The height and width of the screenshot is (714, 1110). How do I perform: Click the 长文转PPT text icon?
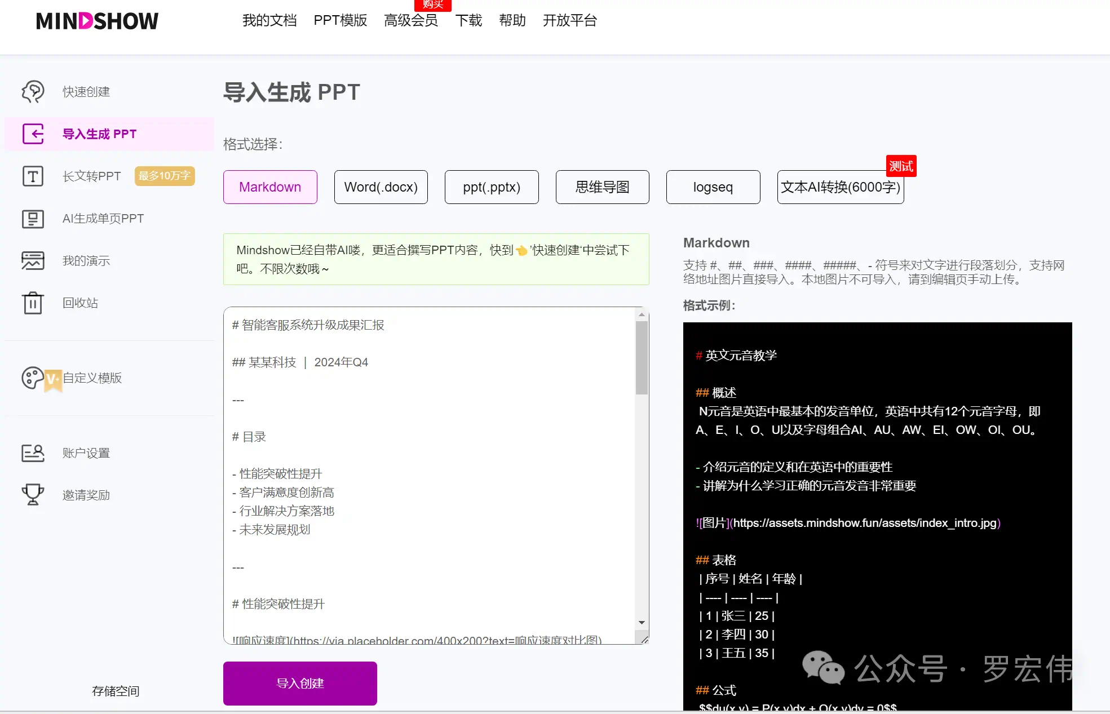click(33, 176)
